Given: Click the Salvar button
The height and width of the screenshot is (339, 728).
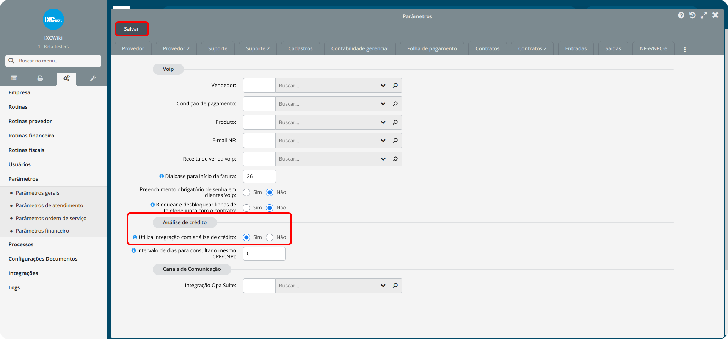Looking at the screenshot, I should (132, 29).
